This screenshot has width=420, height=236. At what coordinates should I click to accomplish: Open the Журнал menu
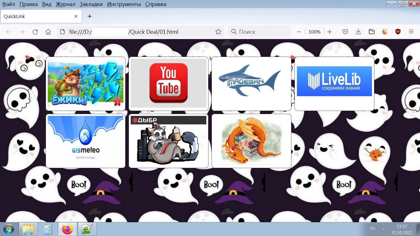pyautogui.click(x=65, y=4)
